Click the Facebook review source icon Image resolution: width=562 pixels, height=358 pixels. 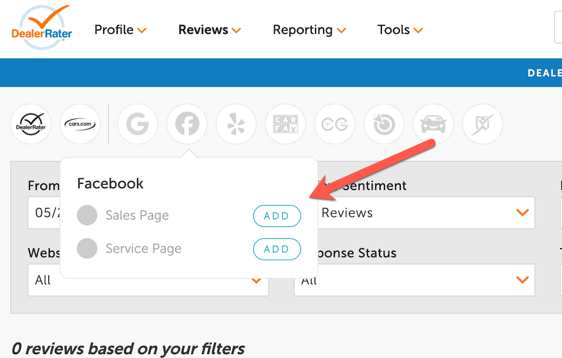tap(187, 124)
